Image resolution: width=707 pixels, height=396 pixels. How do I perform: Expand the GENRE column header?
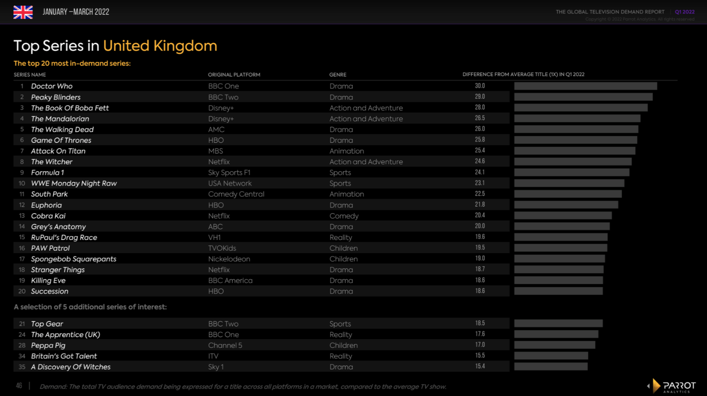click(337, 75)
